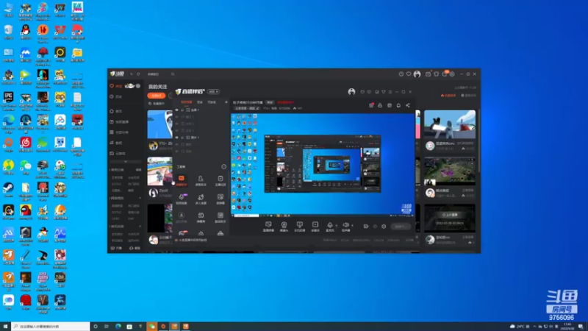Open the mode pill next to 直播伴侣 logo
This screenshot has height=331, width=588.
coord(213,91)
